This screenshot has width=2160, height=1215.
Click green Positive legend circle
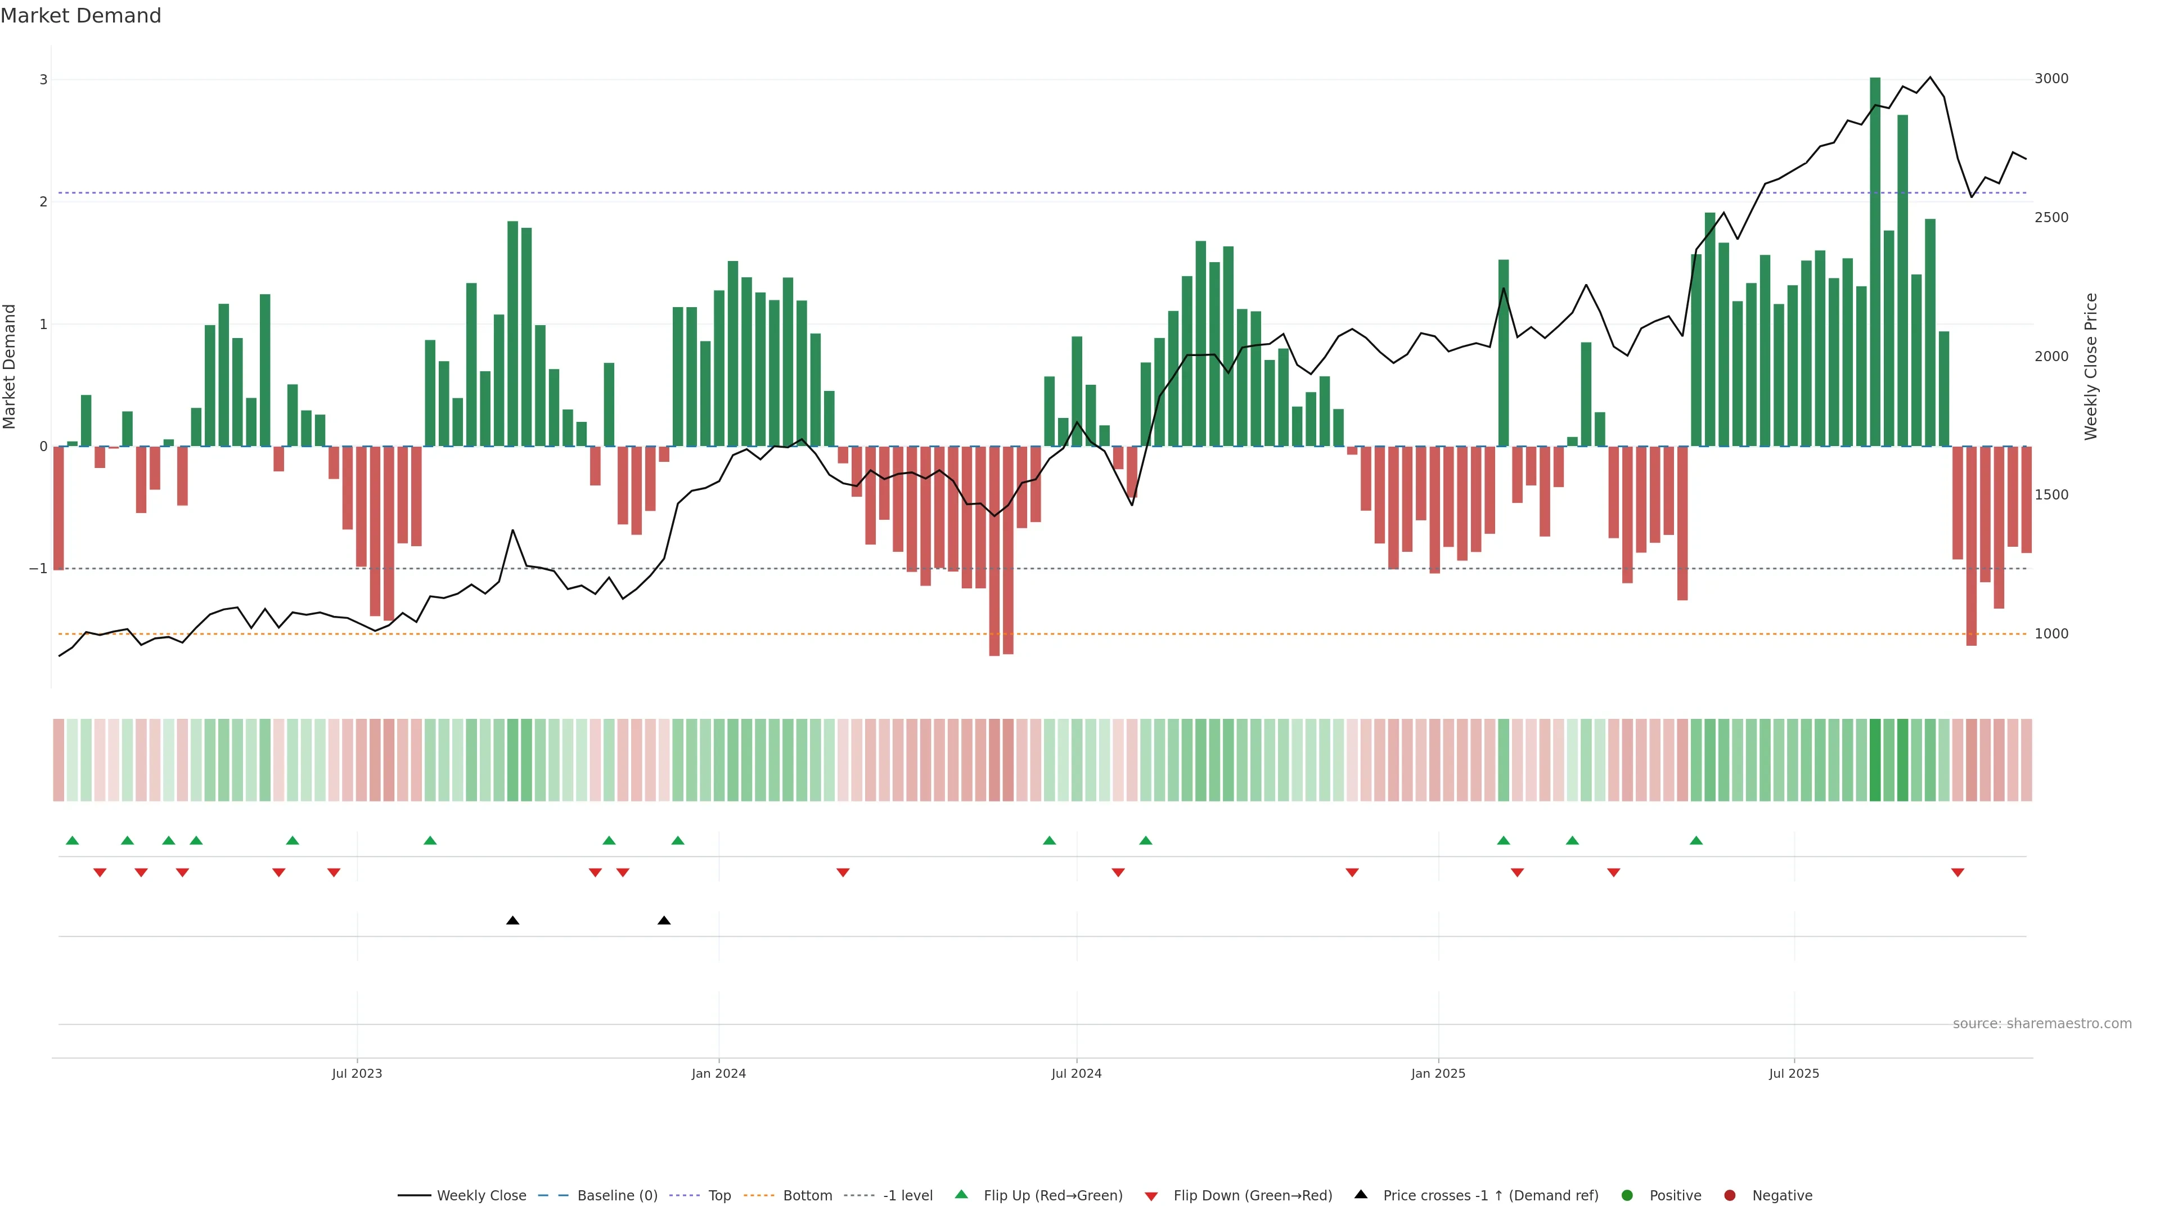tap(1627, 1196)
